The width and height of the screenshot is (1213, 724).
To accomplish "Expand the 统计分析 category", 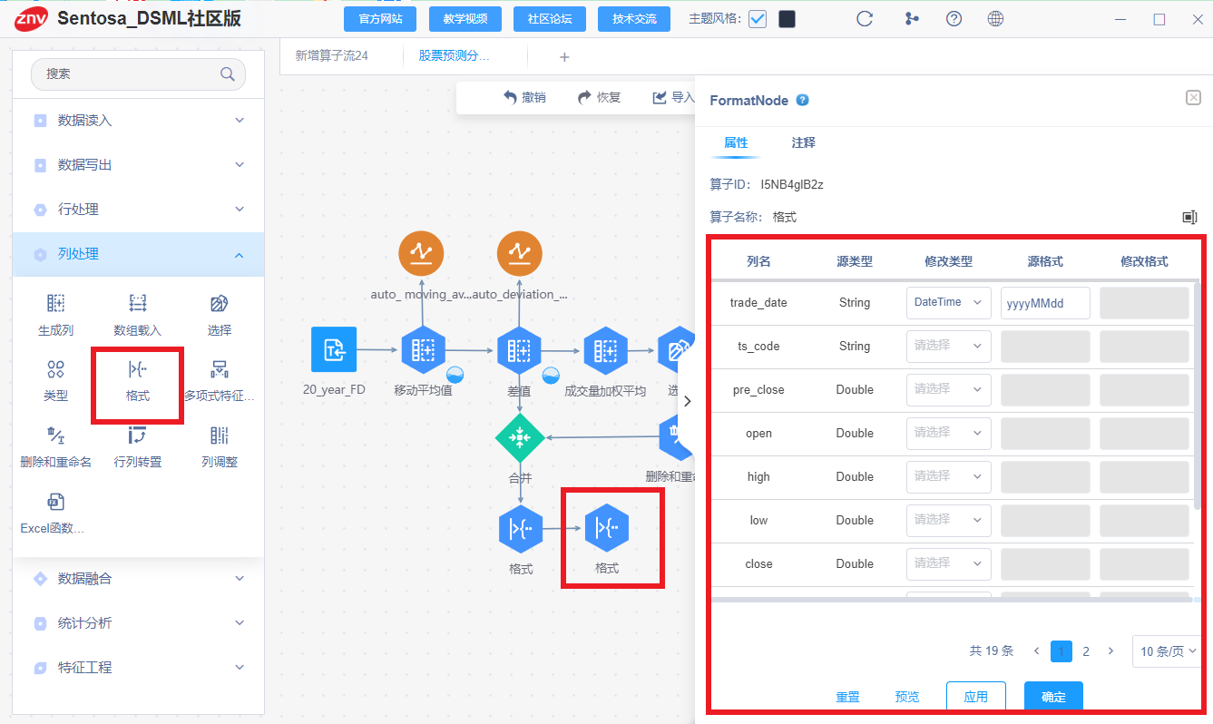I will [139, 622].
